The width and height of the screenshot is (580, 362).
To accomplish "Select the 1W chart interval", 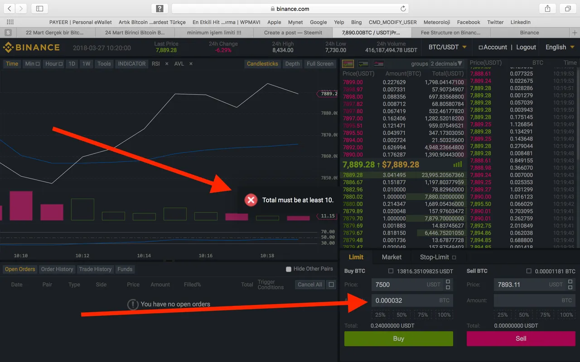I will [x=86, y=64].
